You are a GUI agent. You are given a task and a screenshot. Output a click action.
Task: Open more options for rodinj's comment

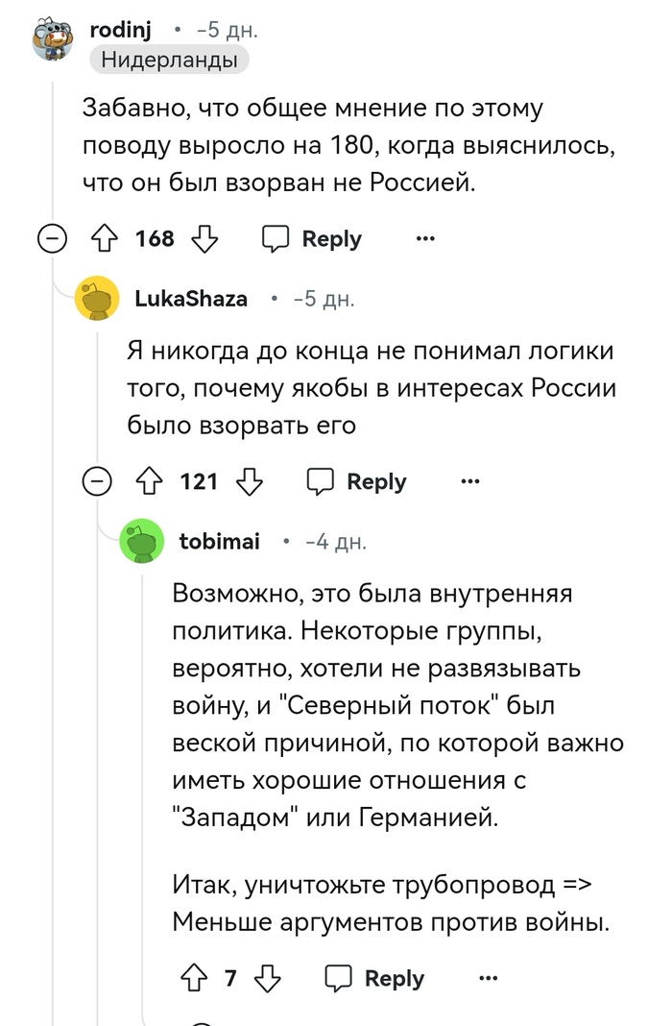coord(425,239)
